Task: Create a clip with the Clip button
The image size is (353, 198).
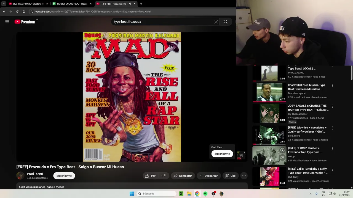Action: pyautogui.click(x=230, y=176)
